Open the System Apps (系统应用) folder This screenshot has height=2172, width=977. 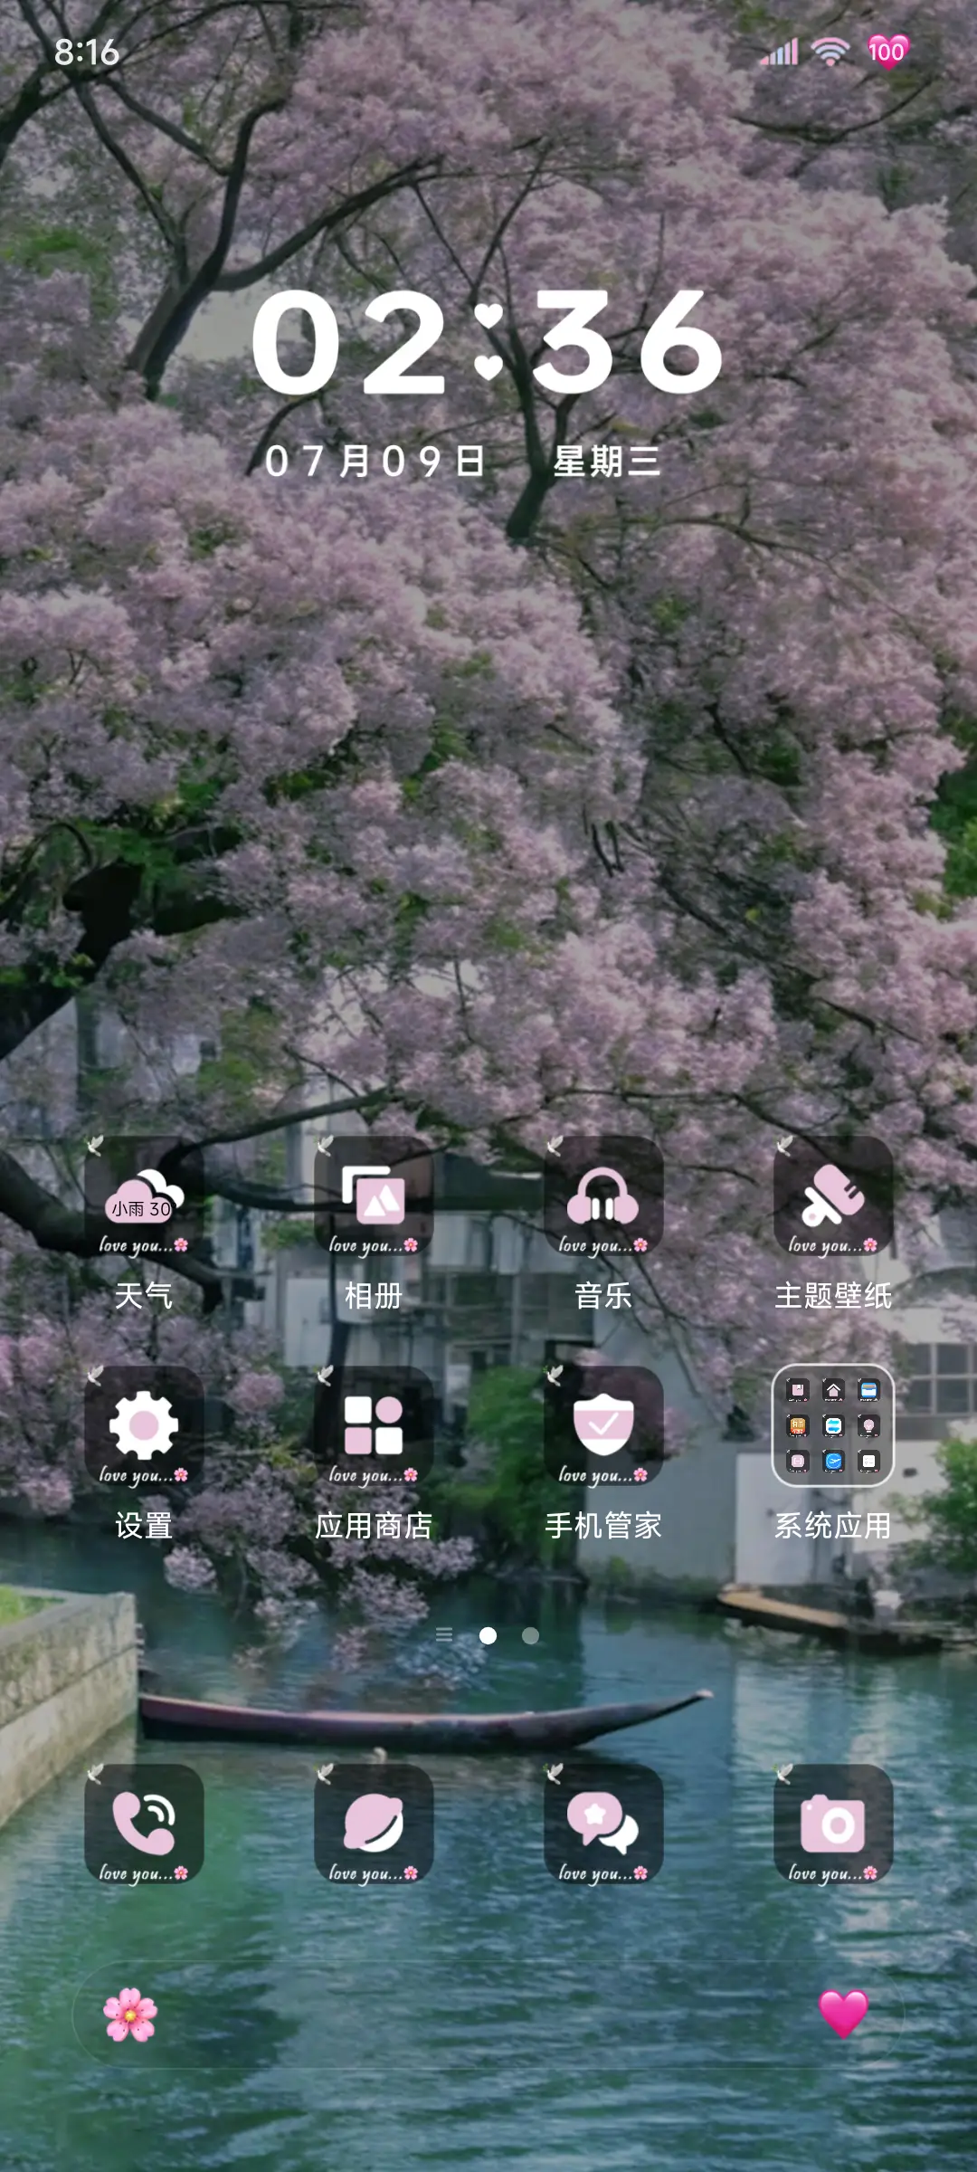tap(833, 1425)
